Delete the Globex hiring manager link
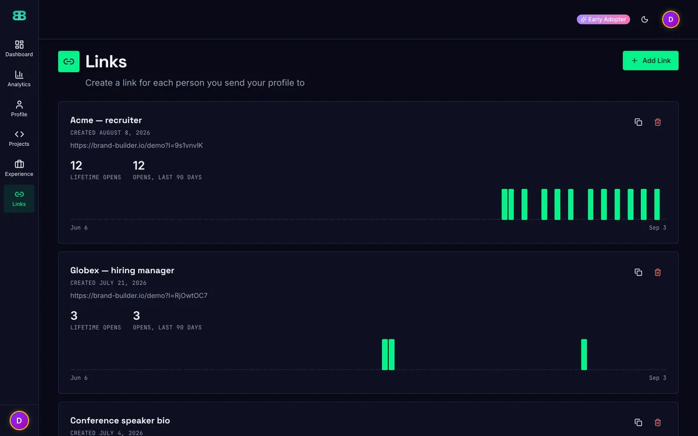Viewport: 698px width, 436px height. pyautogui.click(x=658, y=272)
